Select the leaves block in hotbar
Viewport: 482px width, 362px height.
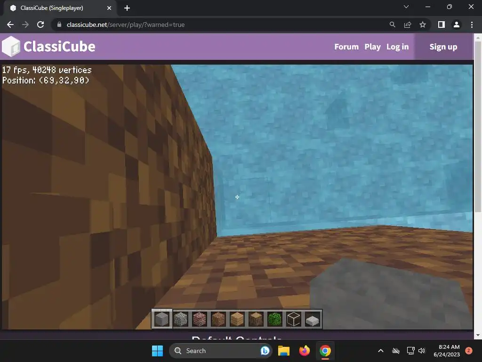coord(274,319)
